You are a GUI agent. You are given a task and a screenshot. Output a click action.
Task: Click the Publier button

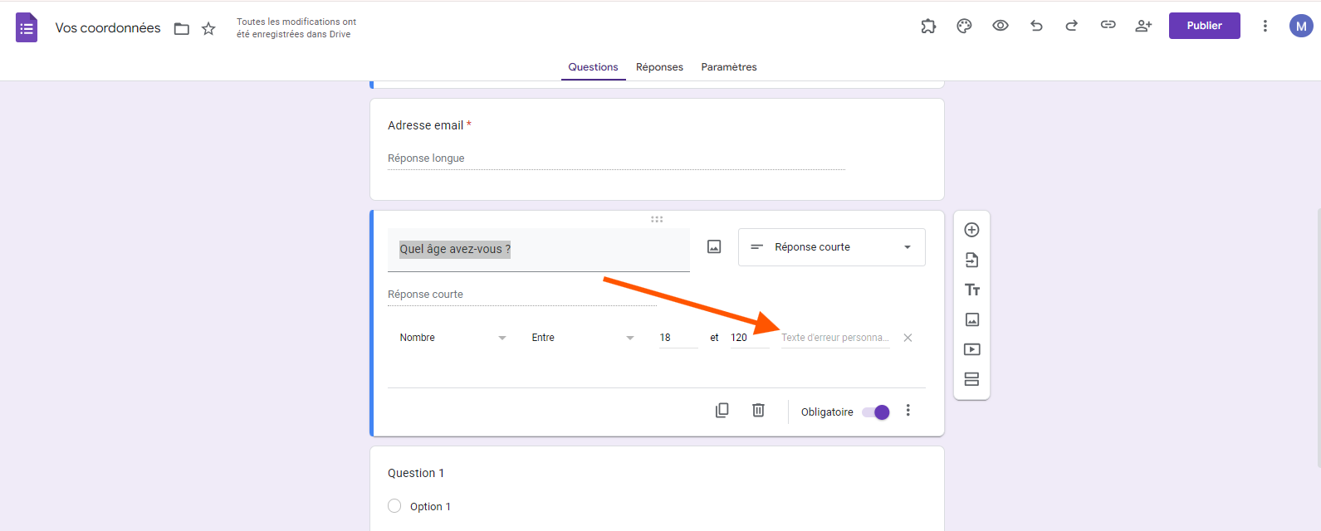point(1204,26)
